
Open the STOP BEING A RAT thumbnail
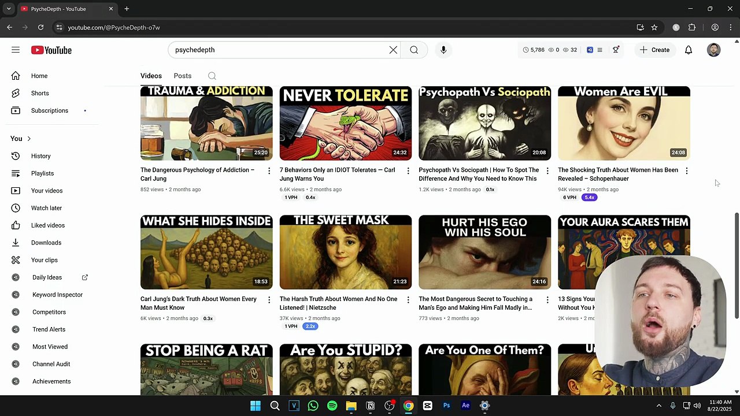(206, 370)
